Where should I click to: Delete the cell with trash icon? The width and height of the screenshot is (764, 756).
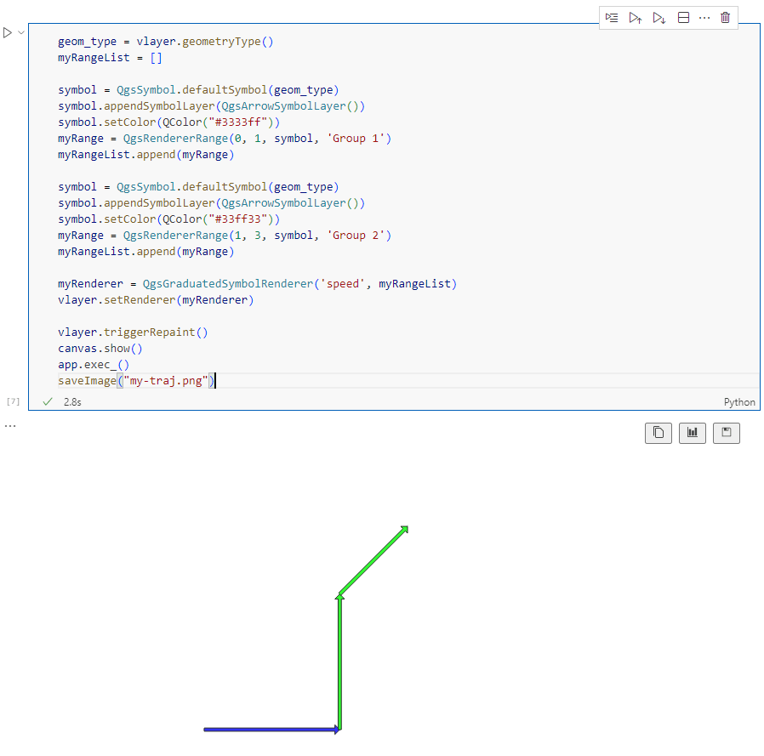pos(725,18)
